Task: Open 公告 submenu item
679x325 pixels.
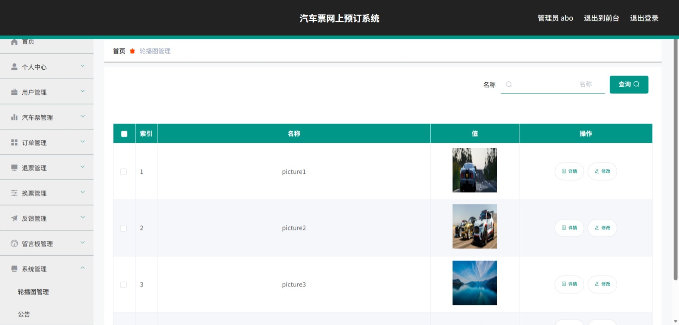Action: pyautogui.click(x=24, y=314)
